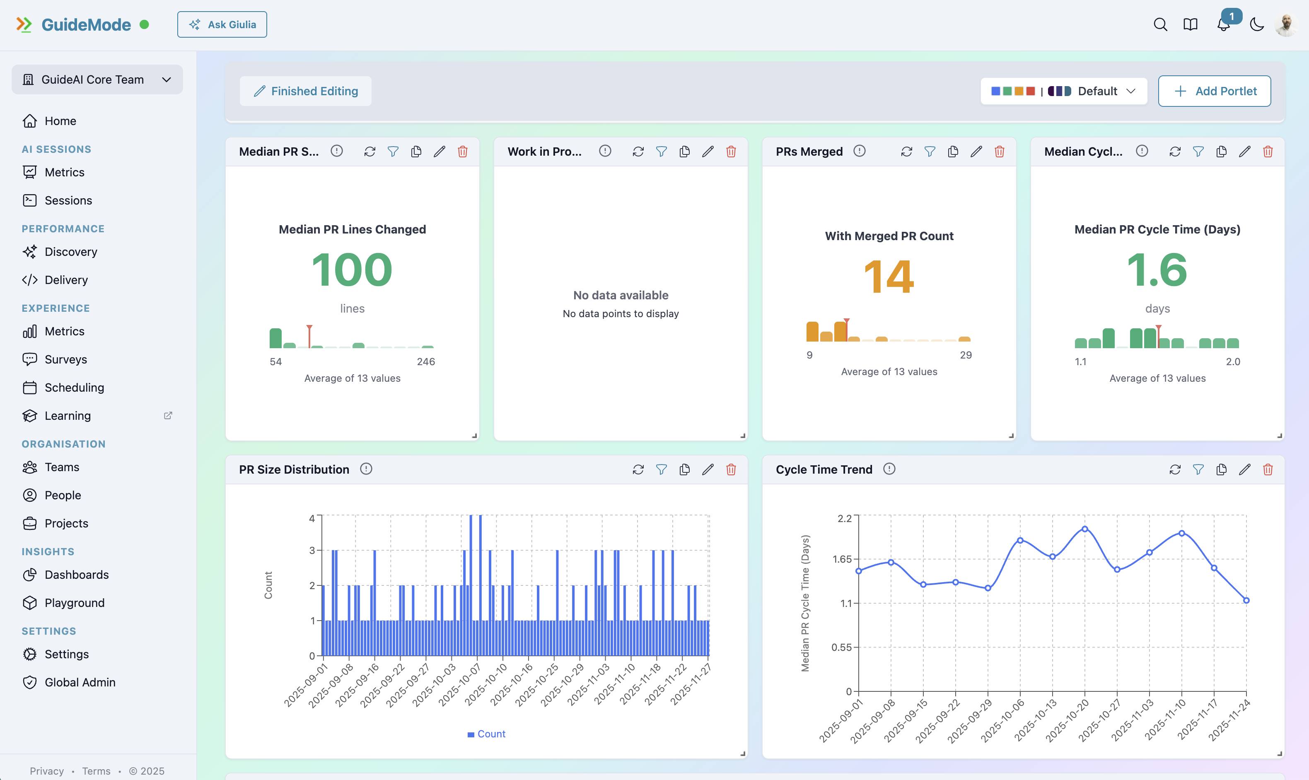Open filter options on Cycle Time Trend

(x=1198, y=469)
